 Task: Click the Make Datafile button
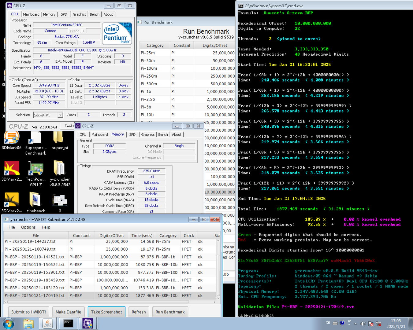point(68,312)
